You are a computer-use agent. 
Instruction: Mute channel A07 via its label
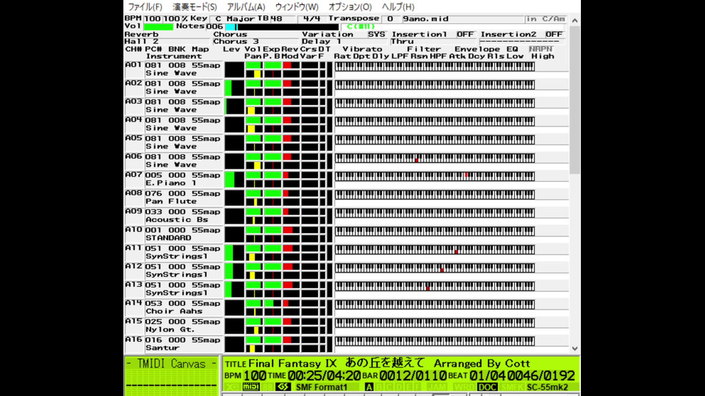[134, 175]
